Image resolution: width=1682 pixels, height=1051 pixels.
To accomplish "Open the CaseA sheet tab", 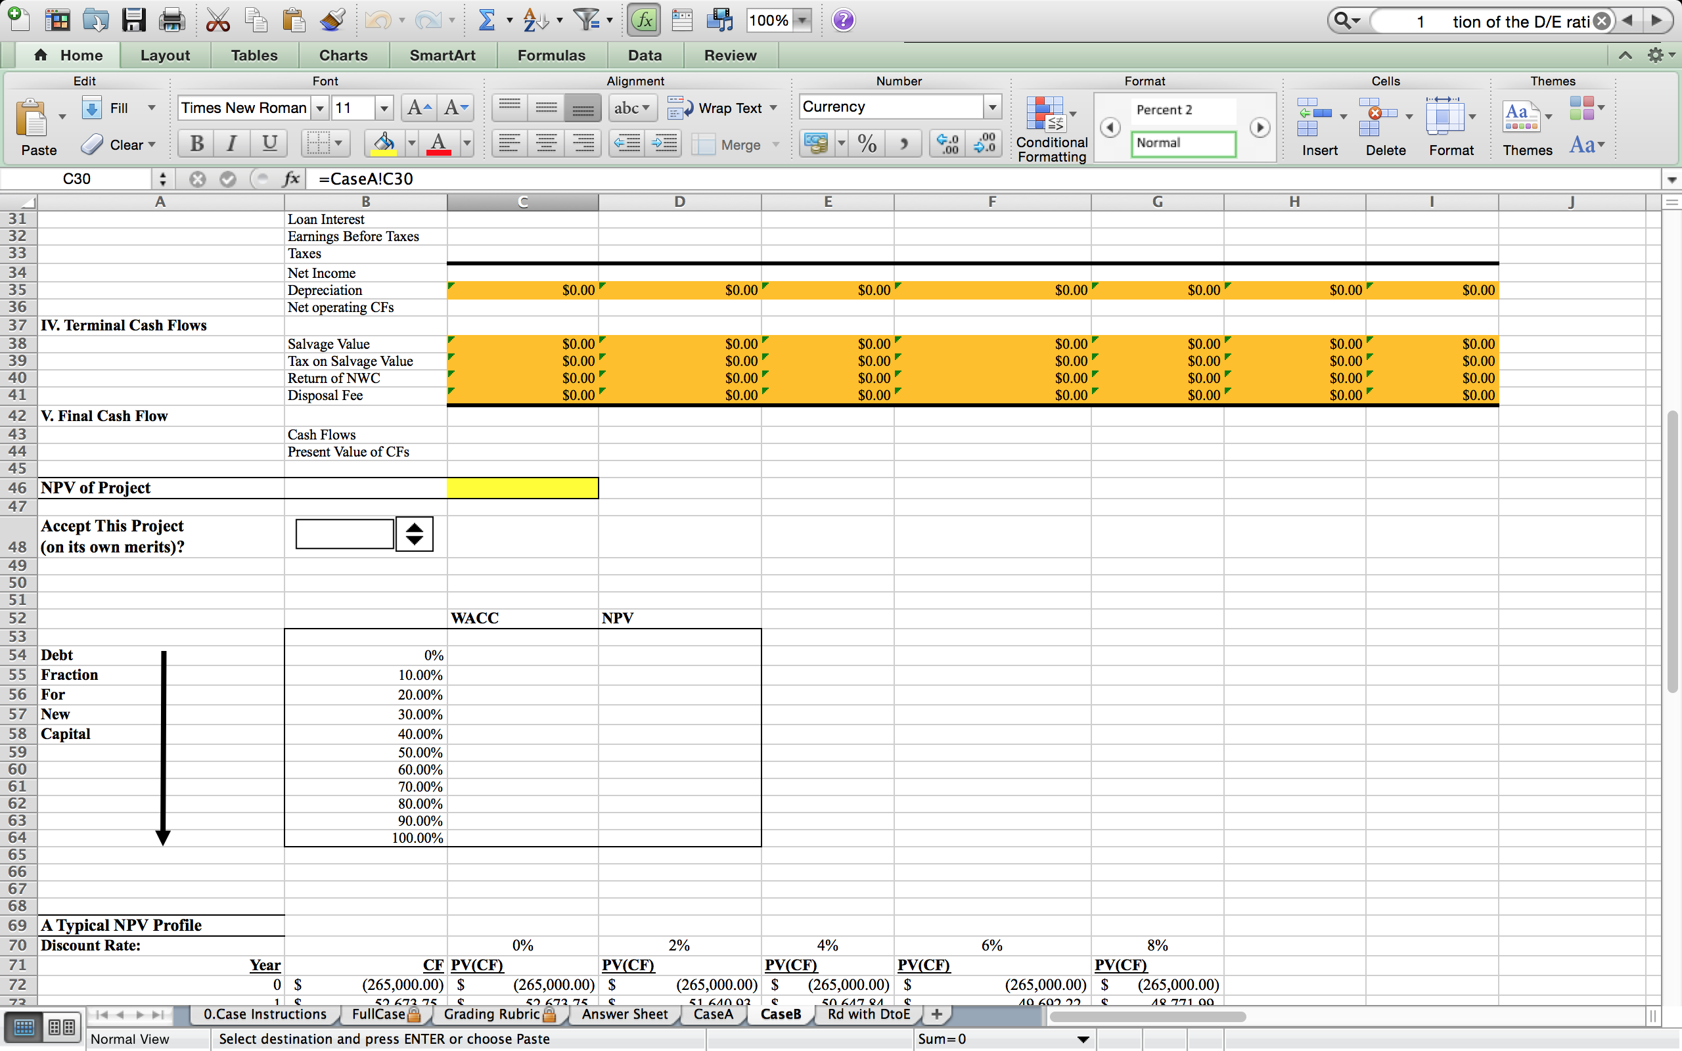I will pos(712,1014).
